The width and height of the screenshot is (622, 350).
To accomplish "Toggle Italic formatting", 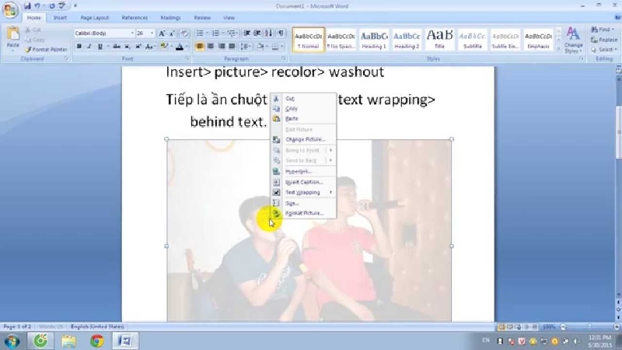I will [x=89, y=47].
